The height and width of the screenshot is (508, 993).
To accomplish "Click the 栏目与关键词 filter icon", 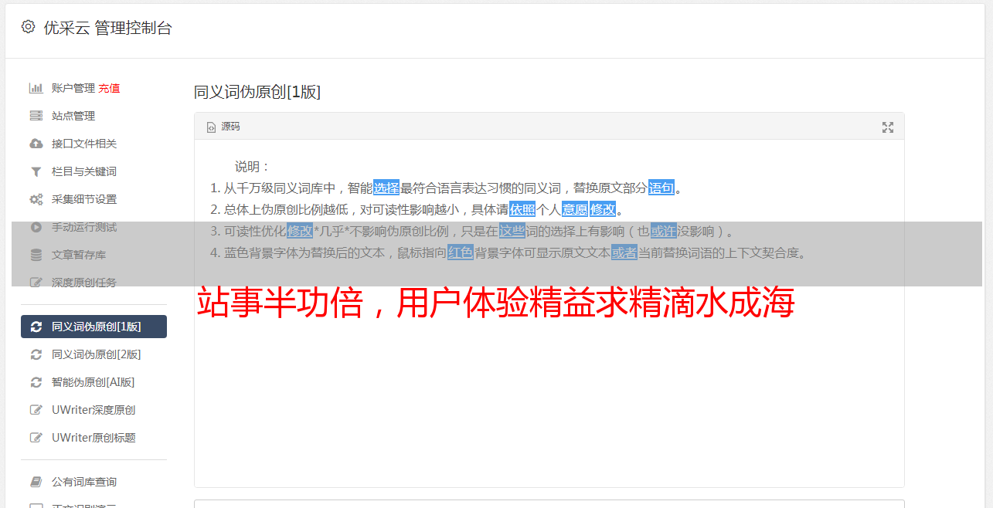I will coord(36,171).
